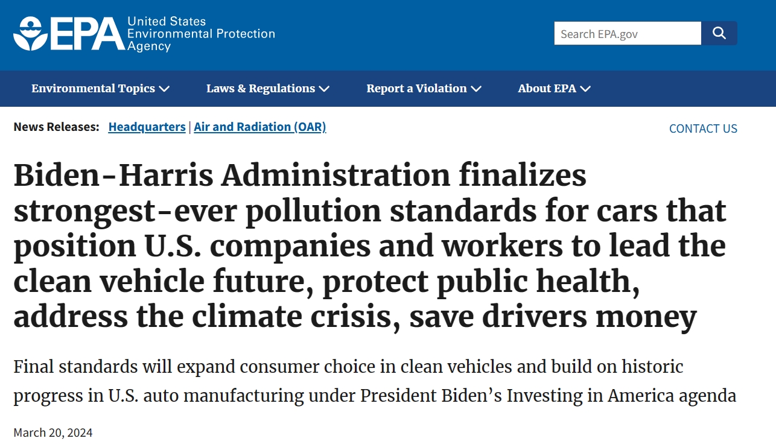The width and height of the screenshot is (776, 447).
Task: Click the CONTACT US link
Action: [x=703, y=128]
